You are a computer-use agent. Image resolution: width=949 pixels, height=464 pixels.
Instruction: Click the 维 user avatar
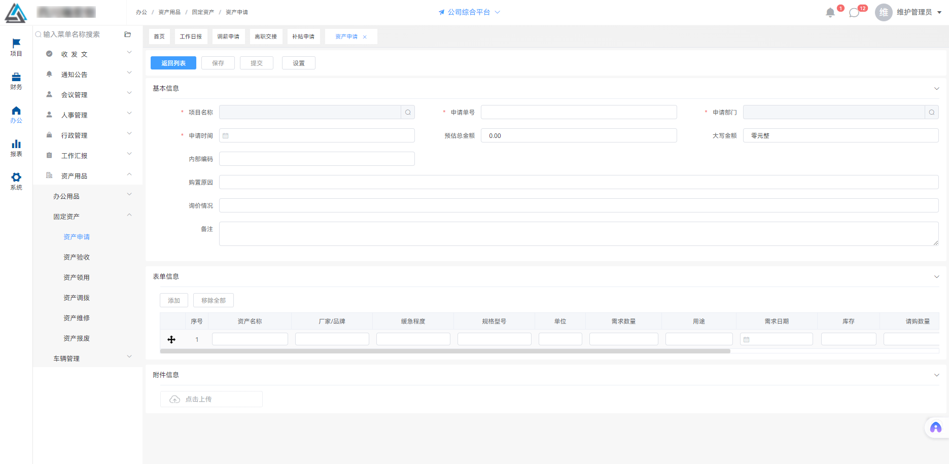tap(884, 12)
